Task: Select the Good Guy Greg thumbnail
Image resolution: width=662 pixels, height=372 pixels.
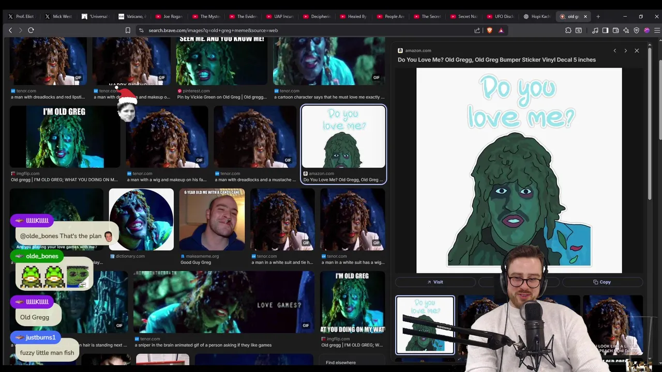Action: tap(212, 220)
